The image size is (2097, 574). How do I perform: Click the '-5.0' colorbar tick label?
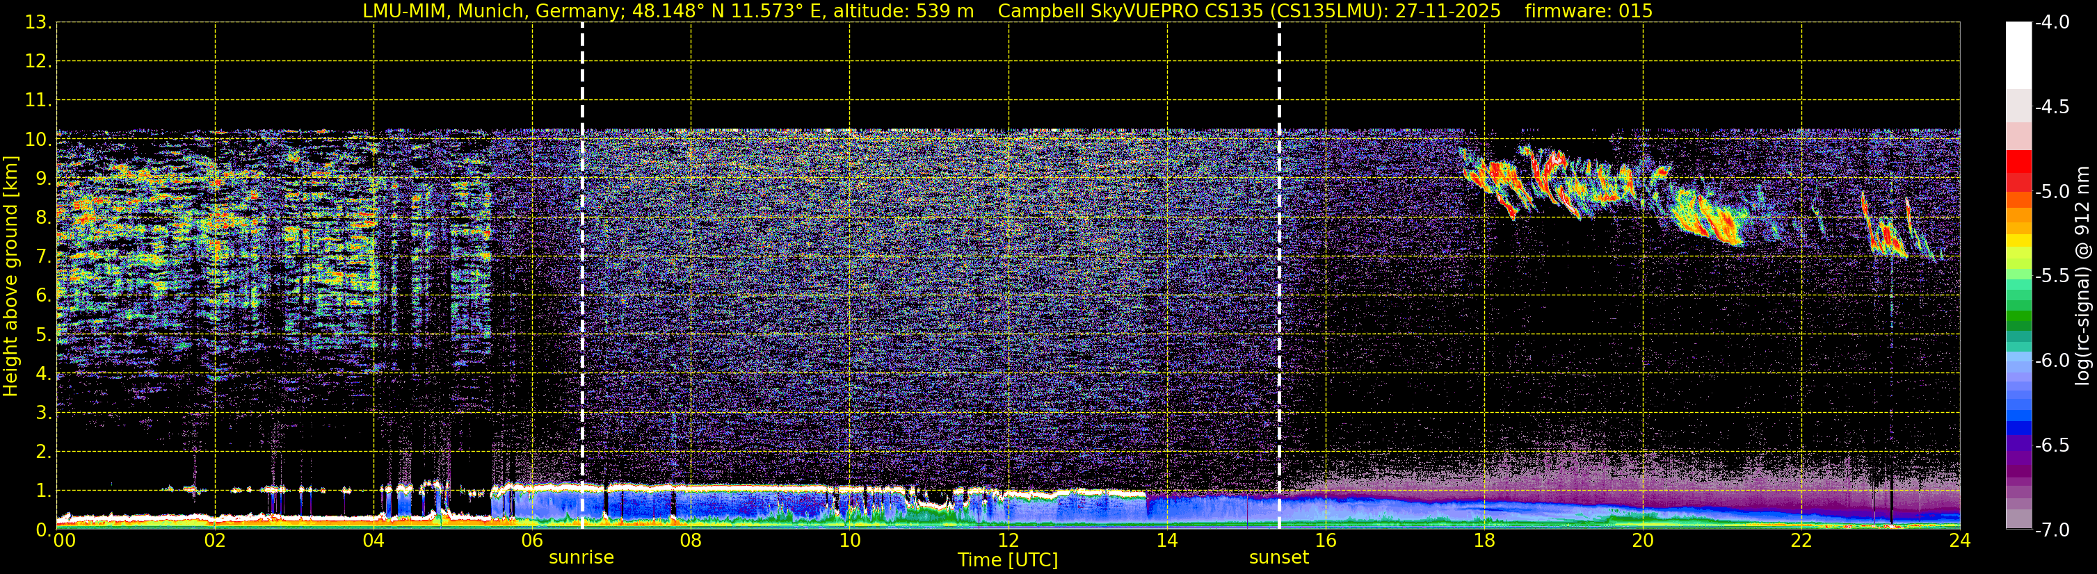pos(2052,192)
